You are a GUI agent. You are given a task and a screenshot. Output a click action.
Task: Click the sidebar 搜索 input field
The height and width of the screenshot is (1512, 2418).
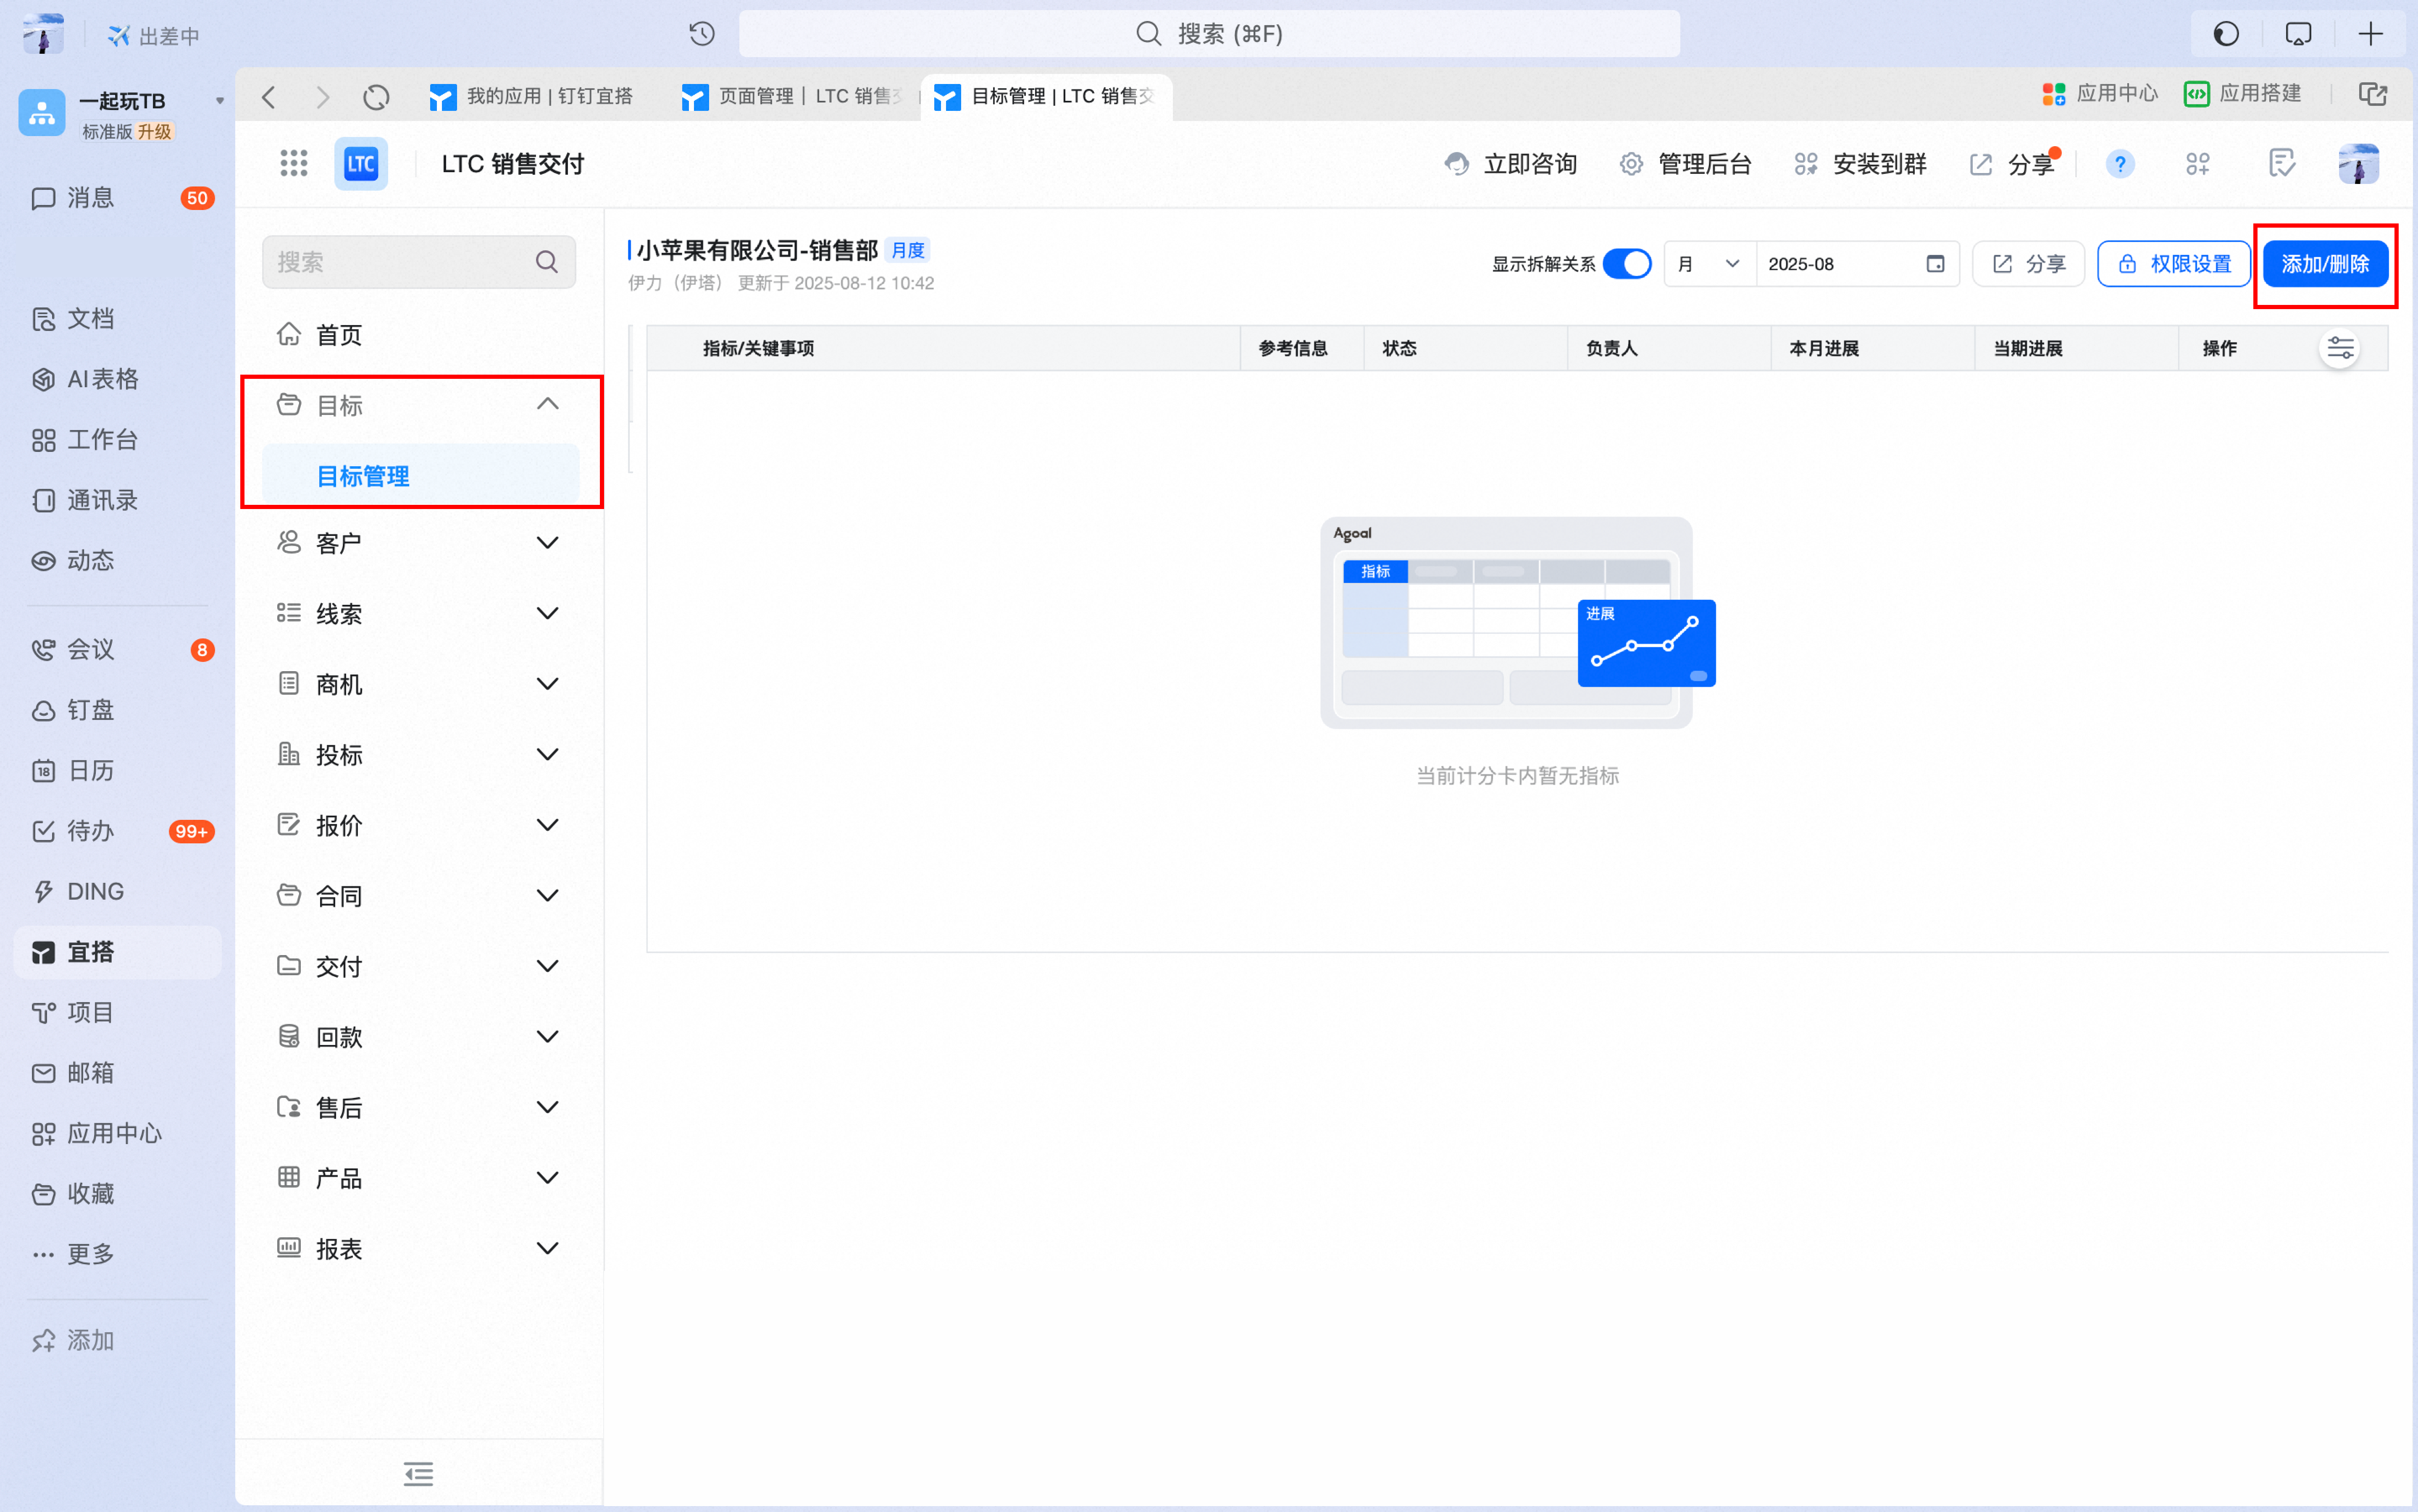coord(418,262)
